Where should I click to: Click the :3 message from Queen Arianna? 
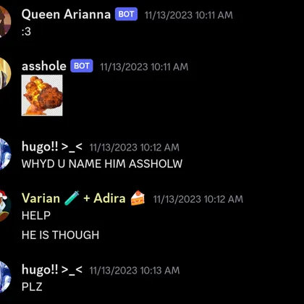point(26,31)
